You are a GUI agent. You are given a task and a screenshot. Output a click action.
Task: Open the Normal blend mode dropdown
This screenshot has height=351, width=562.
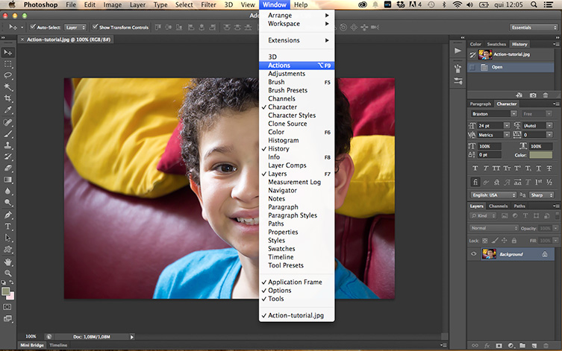(x=493, y=228)
